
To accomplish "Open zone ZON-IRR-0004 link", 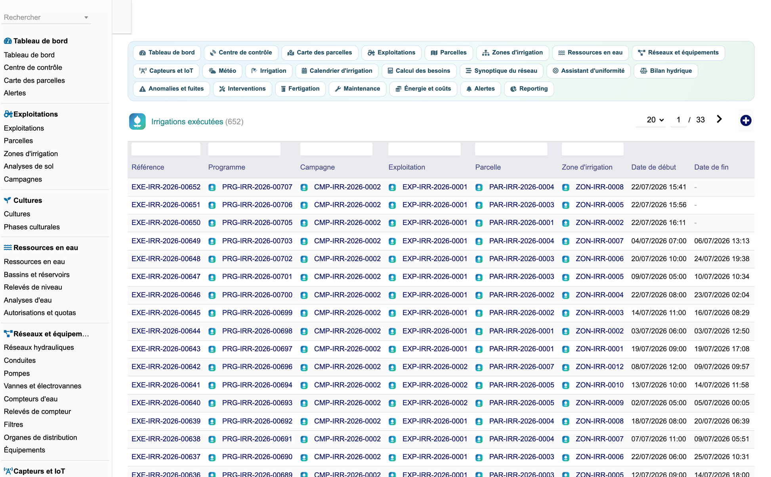I will pyautogui.click(x=599, y=295).
